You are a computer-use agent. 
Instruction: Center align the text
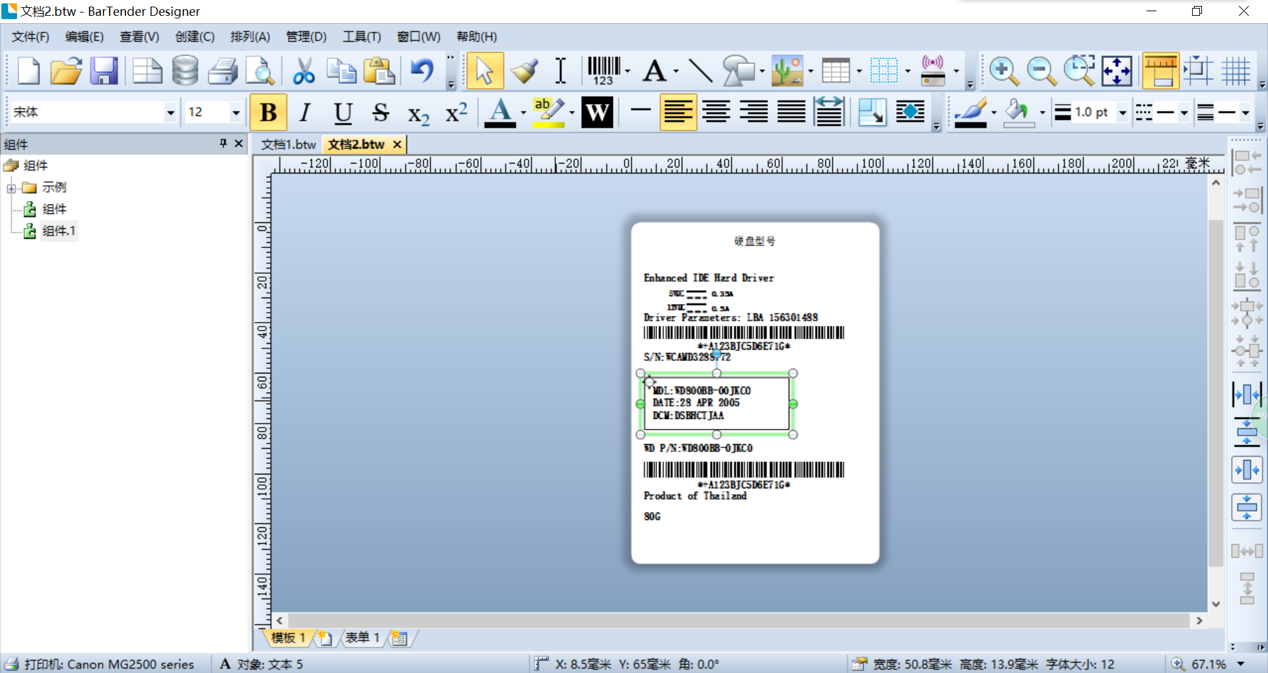click(716, 112)
